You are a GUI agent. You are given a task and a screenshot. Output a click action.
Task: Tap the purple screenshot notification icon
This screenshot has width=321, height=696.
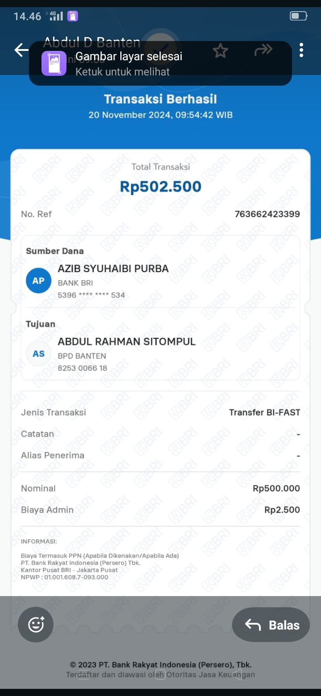pyautogui.click(x=54, y=63)
